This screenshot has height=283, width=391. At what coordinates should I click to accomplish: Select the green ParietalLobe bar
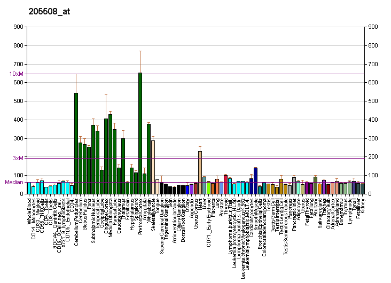pyautogui.click(x=114, y=162)
